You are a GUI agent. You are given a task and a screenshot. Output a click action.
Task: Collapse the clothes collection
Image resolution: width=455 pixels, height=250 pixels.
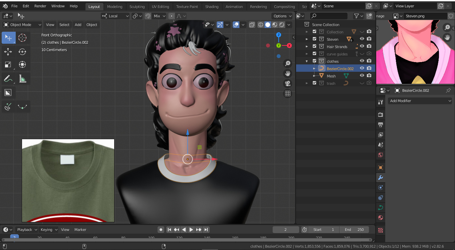pyautogui.click(x=307, y=61)
